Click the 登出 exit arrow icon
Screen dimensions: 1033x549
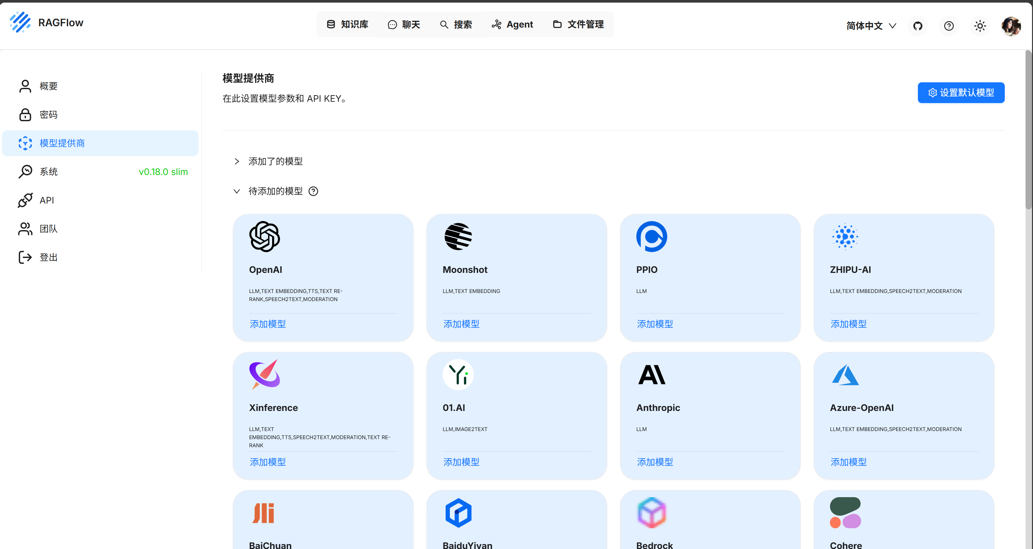(25, 257)
